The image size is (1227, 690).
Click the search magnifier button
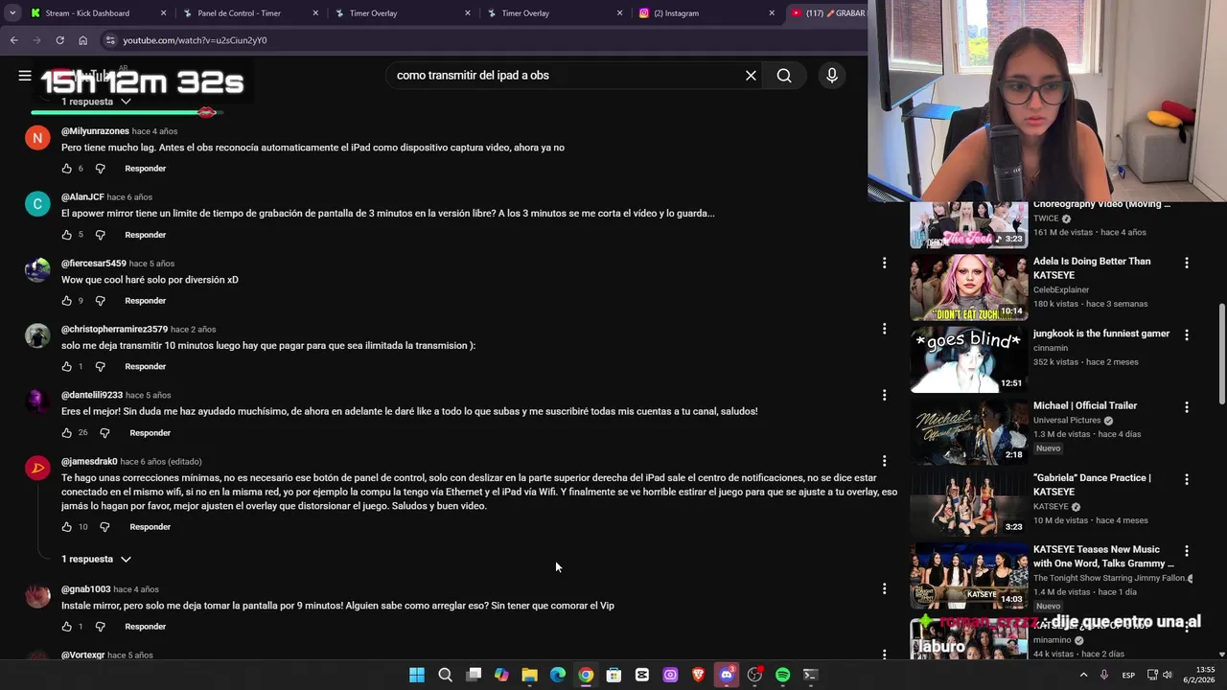[x=784, y=75]
